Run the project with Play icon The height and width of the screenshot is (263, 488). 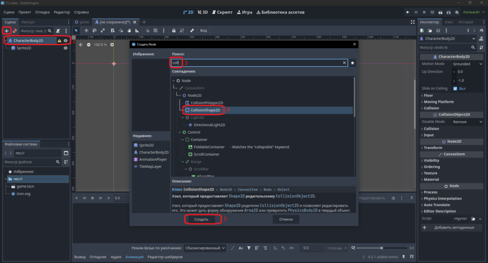coord(408,12)
